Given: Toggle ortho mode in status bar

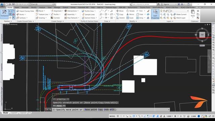Looking at the screenshot, I should (x=131, y=116).
